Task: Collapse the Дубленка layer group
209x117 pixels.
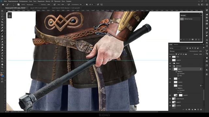Action: click(172, 66)
